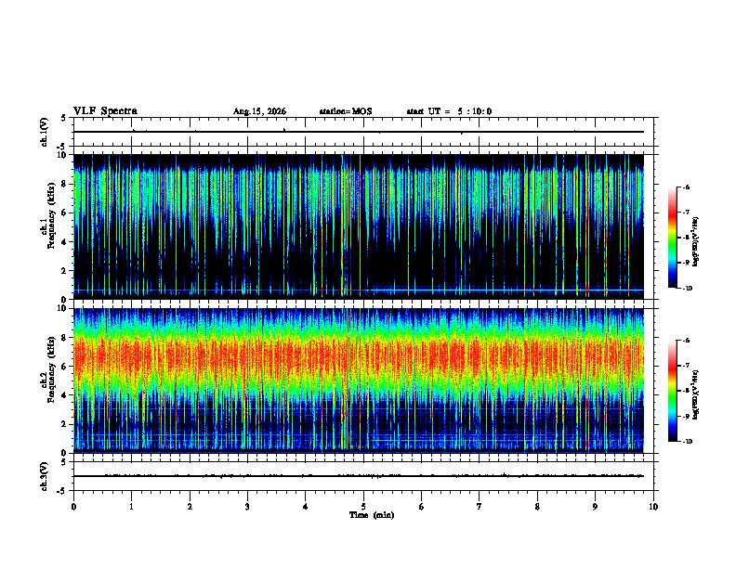Click the ch.1 spectrogram panel
The height and width of the screenshot is (568, 736).
(x=359, y=226)
